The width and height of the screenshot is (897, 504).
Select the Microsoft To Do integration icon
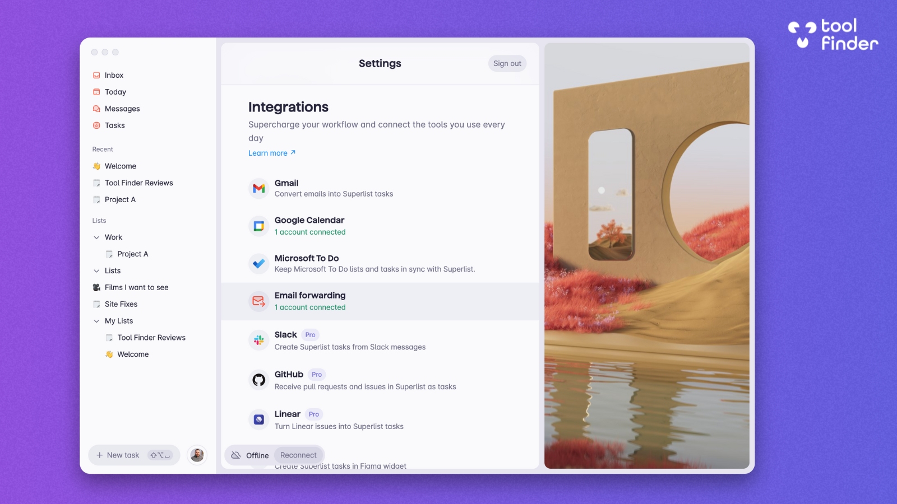(x=258, y=263)
